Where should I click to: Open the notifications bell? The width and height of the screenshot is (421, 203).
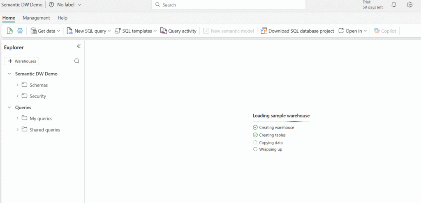(x=394, y=5)
